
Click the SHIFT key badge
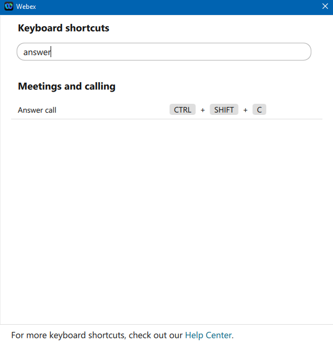point(224,110)
